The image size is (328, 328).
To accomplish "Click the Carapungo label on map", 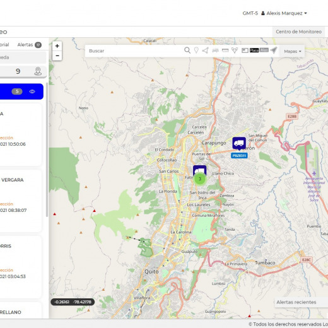I will point(214,143).
